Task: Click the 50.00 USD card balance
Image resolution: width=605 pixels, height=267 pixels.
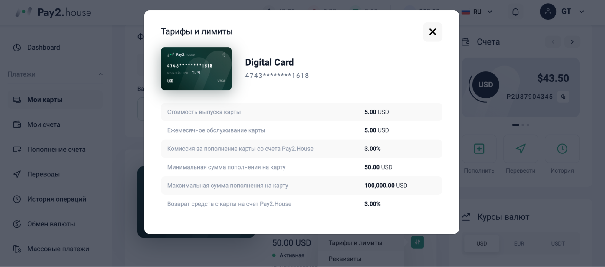Action: 291,243
